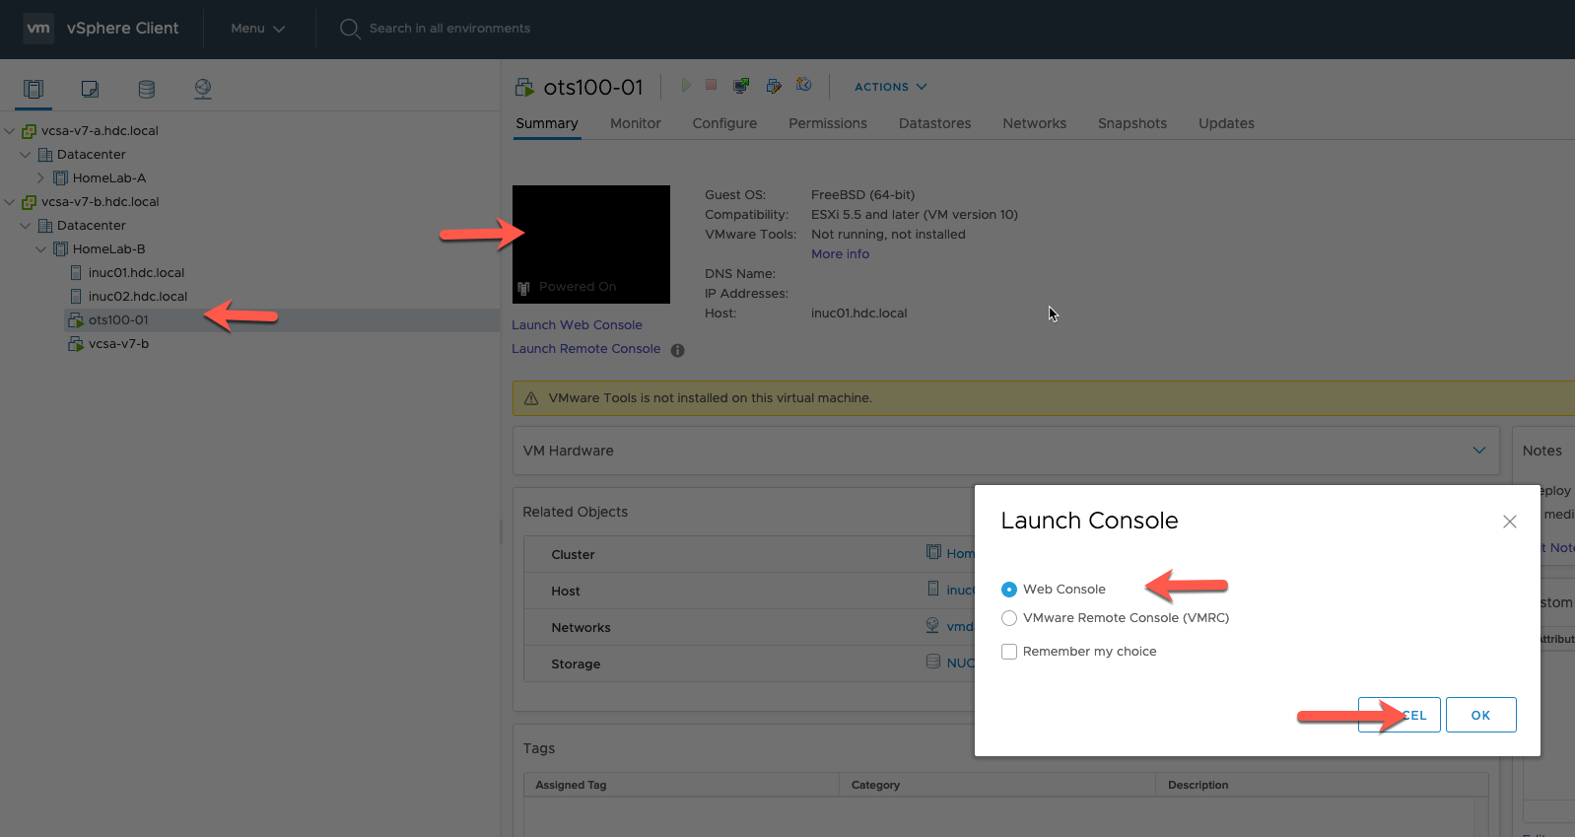Open the Storage inventory view icon

click(146, 89)
